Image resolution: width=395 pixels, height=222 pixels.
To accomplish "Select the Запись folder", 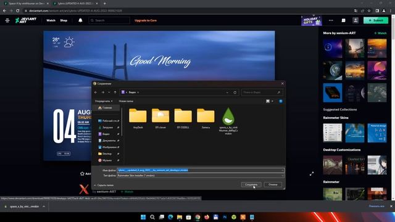I will tap(206, 118).
